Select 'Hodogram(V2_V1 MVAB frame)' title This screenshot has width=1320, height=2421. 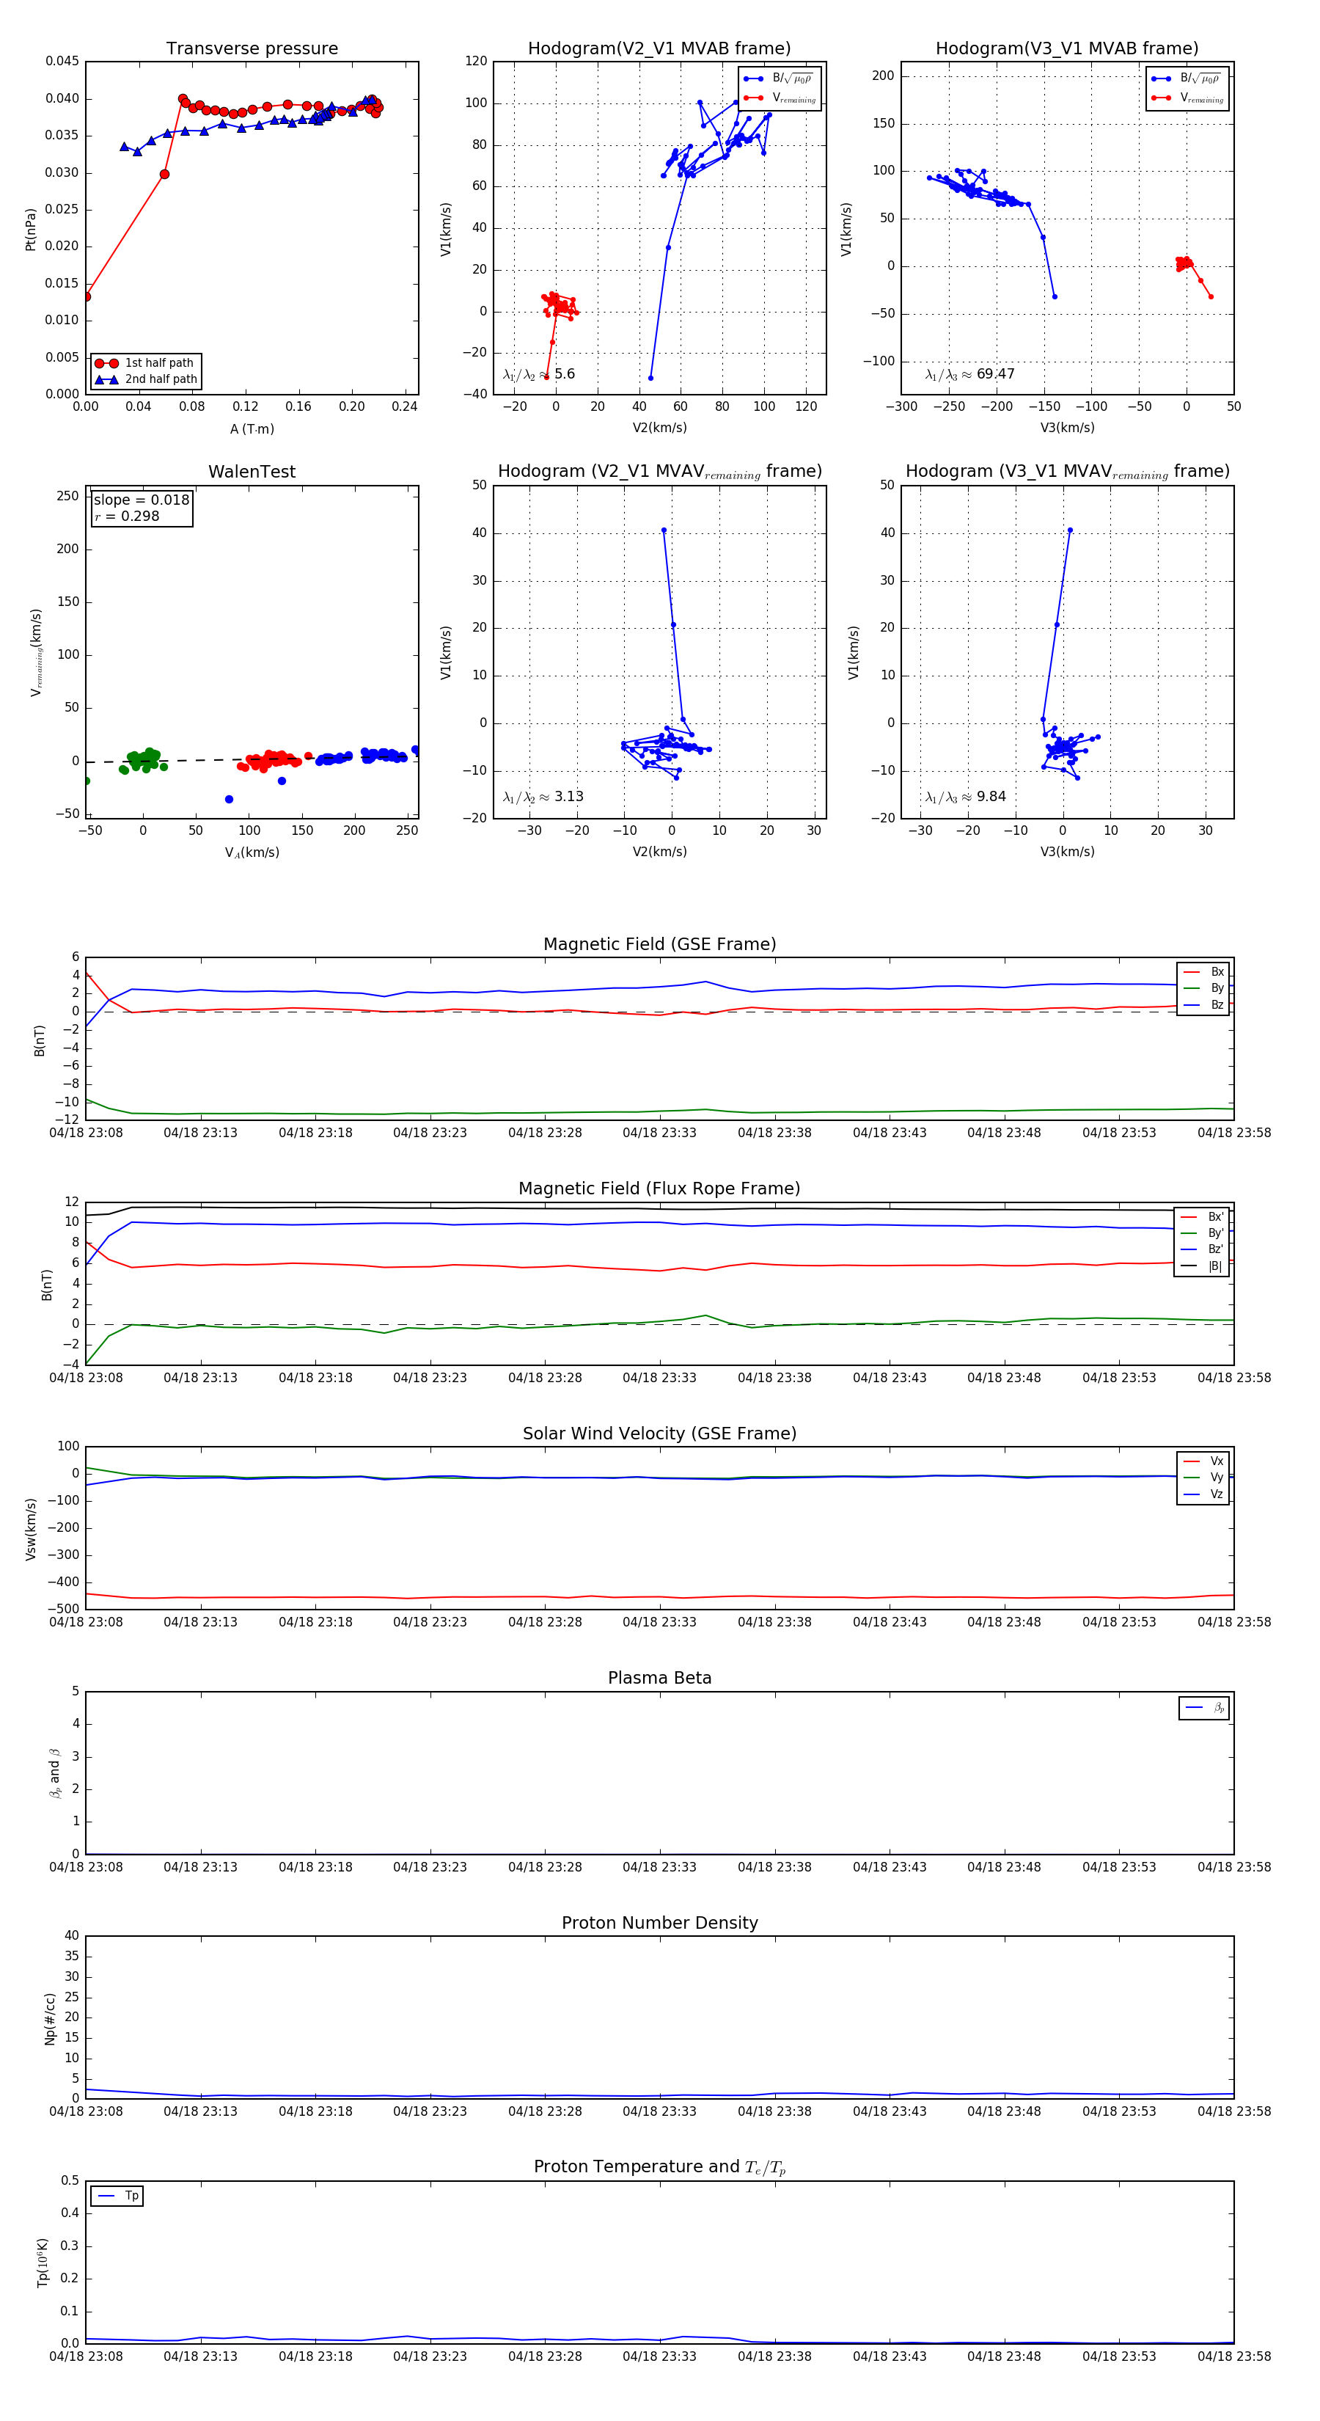click(659, 48)
